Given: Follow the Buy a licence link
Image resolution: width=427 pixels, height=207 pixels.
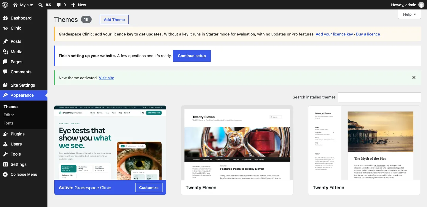Looking at the screenshot, I should (x=368, y=34).
